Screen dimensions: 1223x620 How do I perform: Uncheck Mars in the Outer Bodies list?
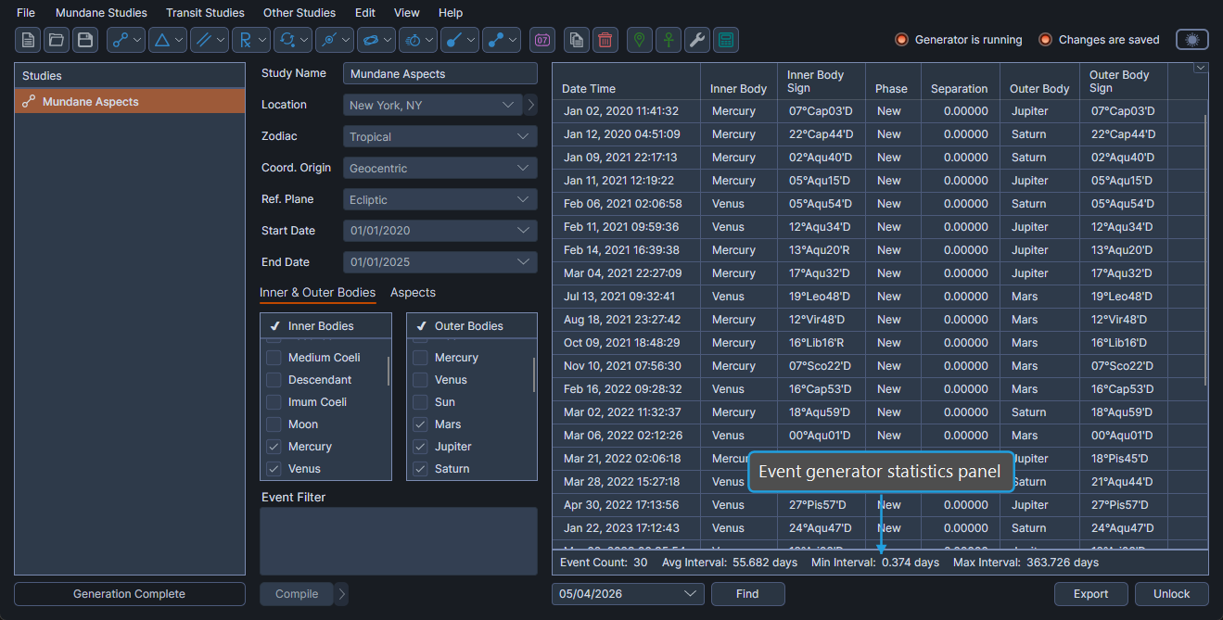point(420,424)
